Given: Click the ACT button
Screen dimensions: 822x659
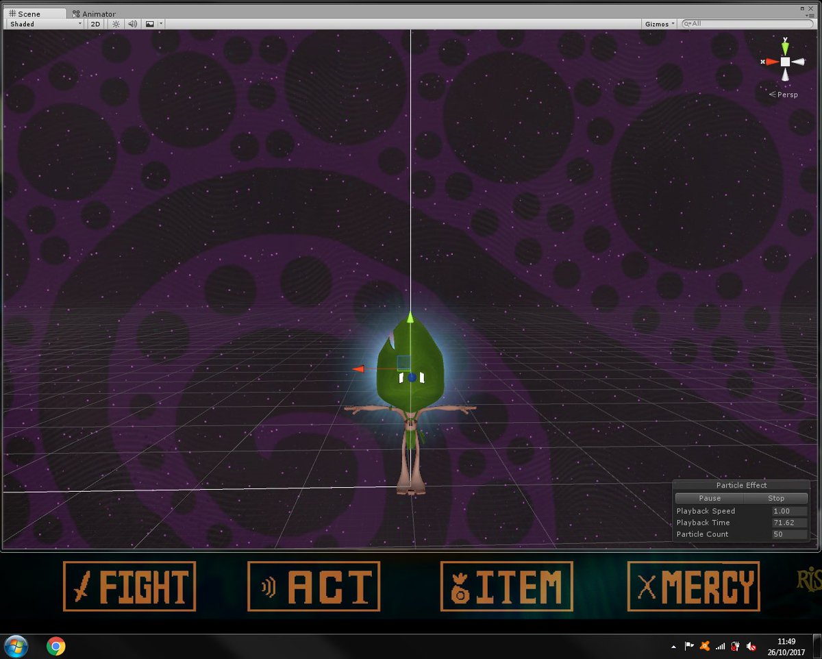Looking at the screenshot, I should pyautogui.click(x=314, y=586).
